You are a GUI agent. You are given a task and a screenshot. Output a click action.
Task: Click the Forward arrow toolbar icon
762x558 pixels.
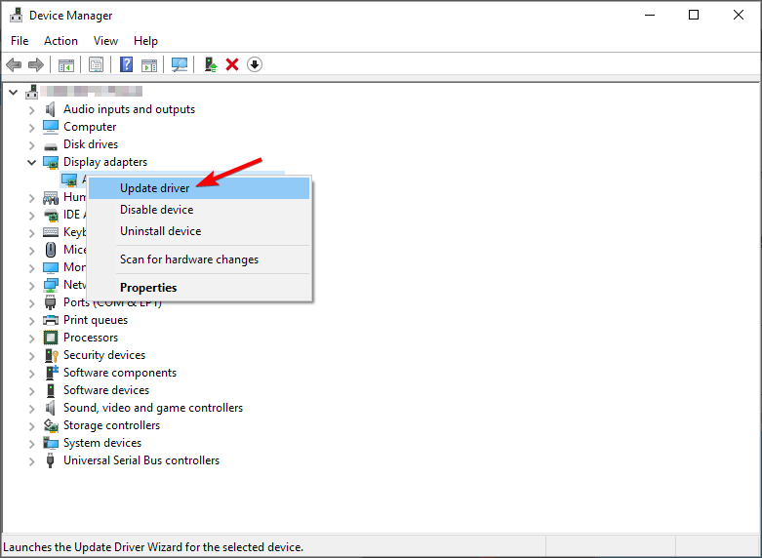coord(36,64)
